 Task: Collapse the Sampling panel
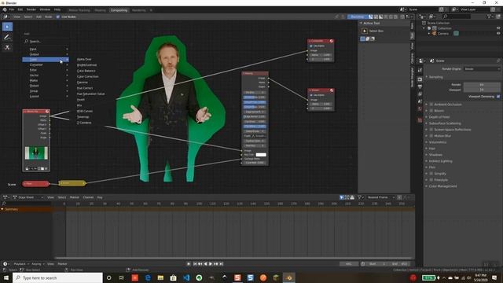(x=435, y=77)
